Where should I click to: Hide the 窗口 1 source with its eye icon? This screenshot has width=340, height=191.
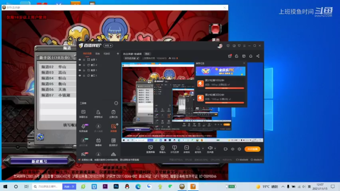pos(80,76)
